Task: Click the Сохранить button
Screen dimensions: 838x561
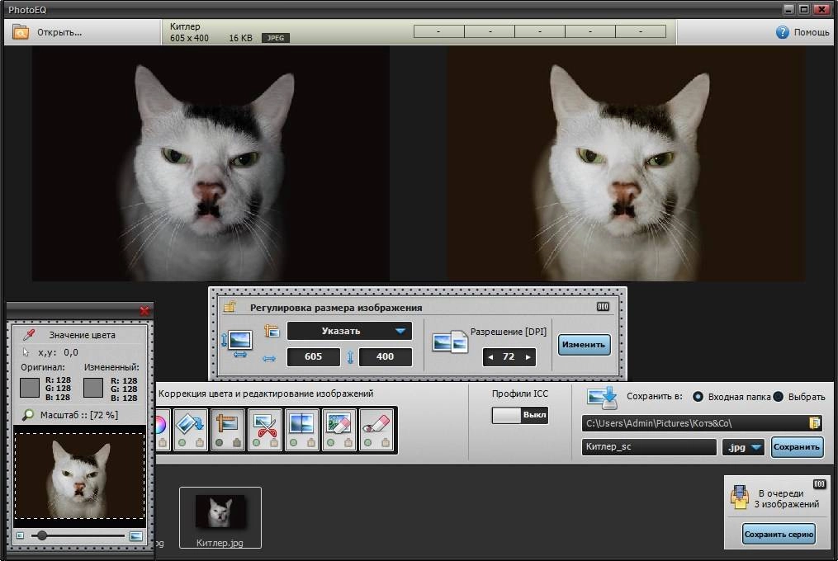Action: [797, 447]
